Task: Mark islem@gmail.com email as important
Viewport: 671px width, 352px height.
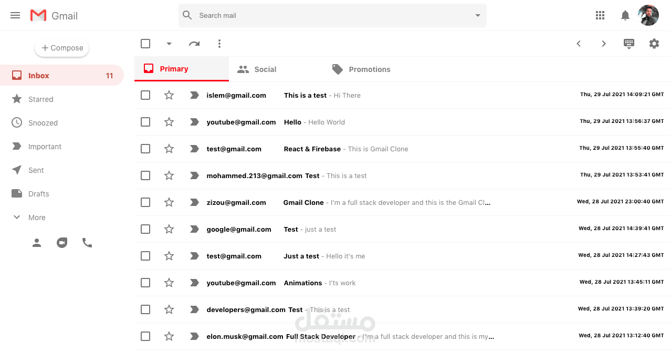Action: pos(194,95)
